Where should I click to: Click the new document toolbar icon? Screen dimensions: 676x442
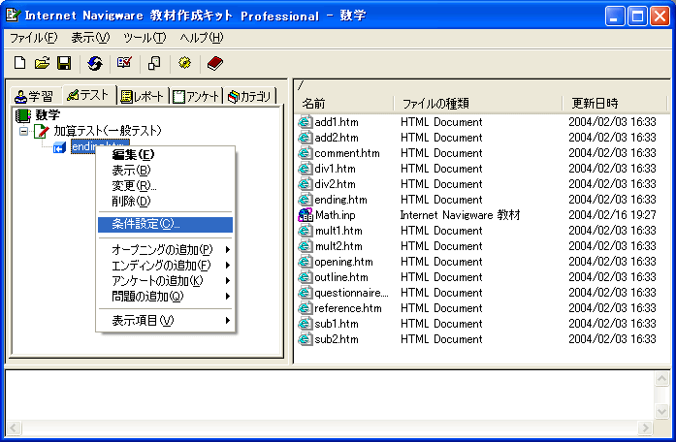(19, 63)
